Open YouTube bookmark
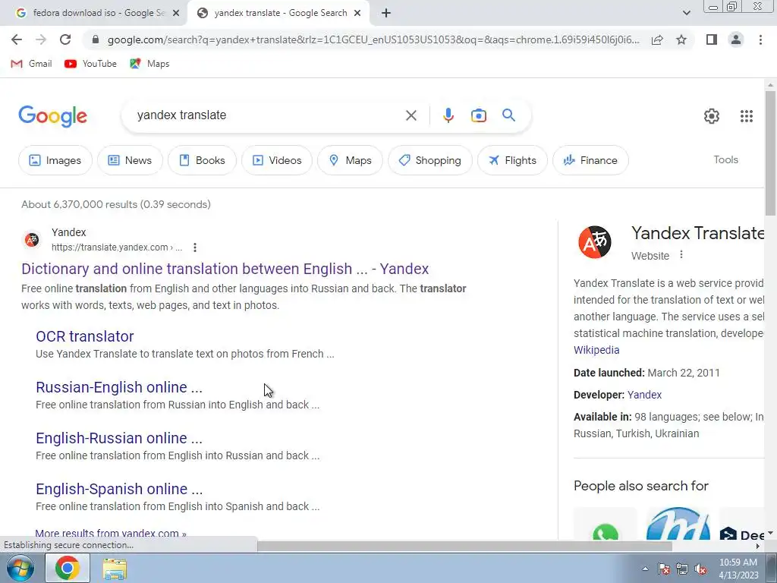The height and width of the screenshot is (583, 777). (91, 64)
